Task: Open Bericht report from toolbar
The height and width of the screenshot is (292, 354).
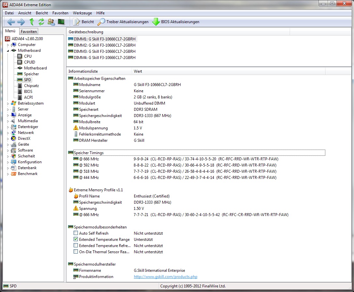Action: pos(83,22)
